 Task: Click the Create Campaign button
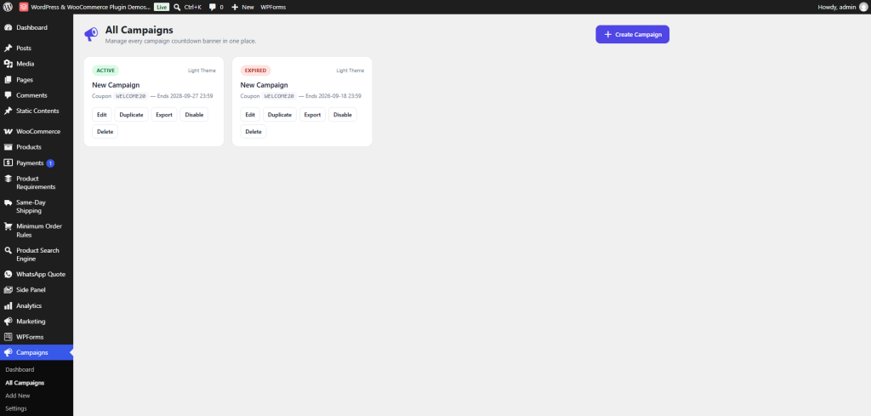(632, 34)
